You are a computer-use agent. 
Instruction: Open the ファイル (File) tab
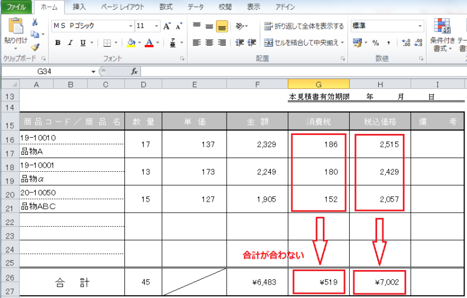click(16, 7)
